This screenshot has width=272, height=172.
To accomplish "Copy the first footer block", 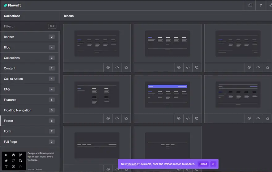I will [x=126, y=67].
